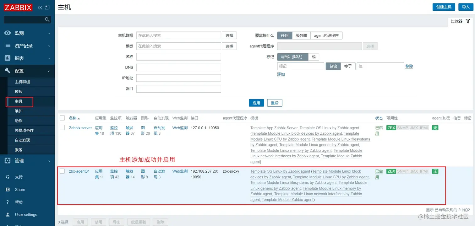Click the 导入 button

point(466,7)
